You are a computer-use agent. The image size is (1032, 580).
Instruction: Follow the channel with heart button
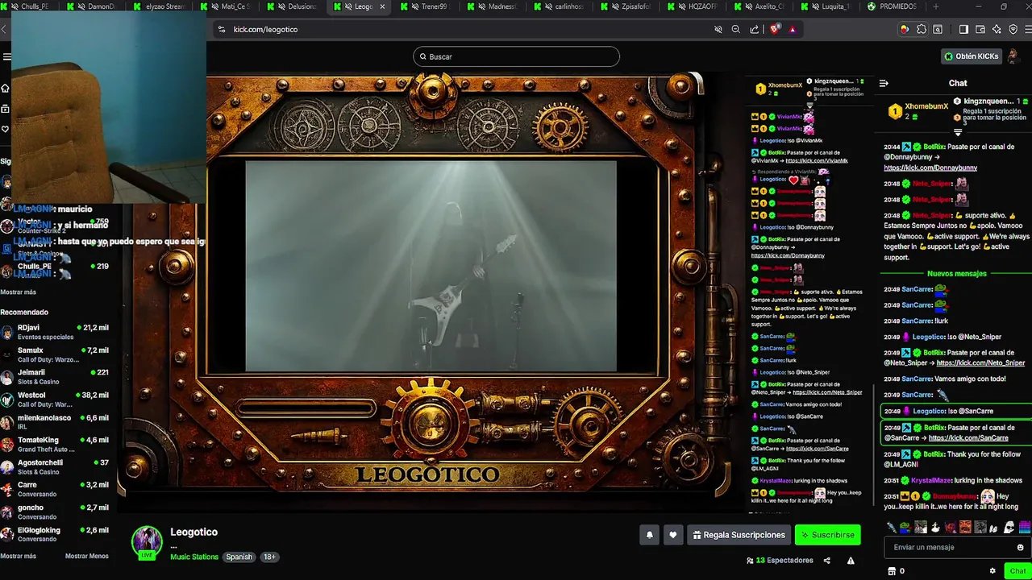(x=672, y=535)
